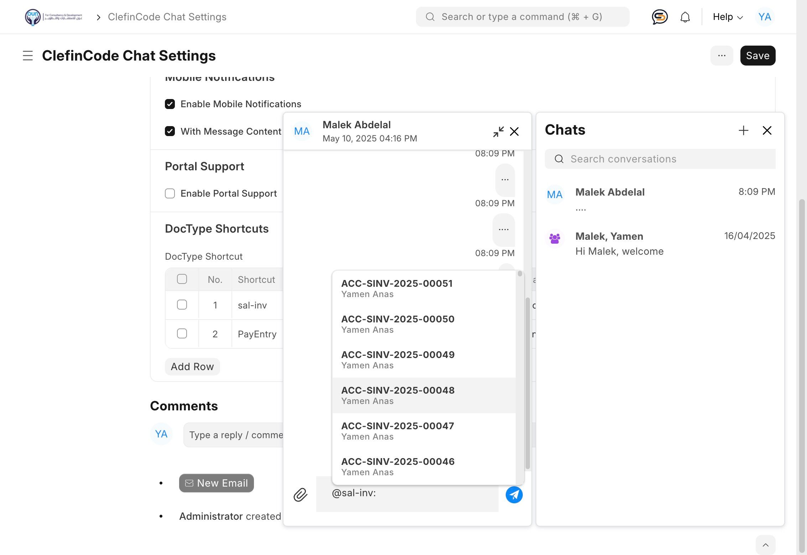Open the notifications bell
The width and height of the screenshot is (807, 555).
pos(685,17)
